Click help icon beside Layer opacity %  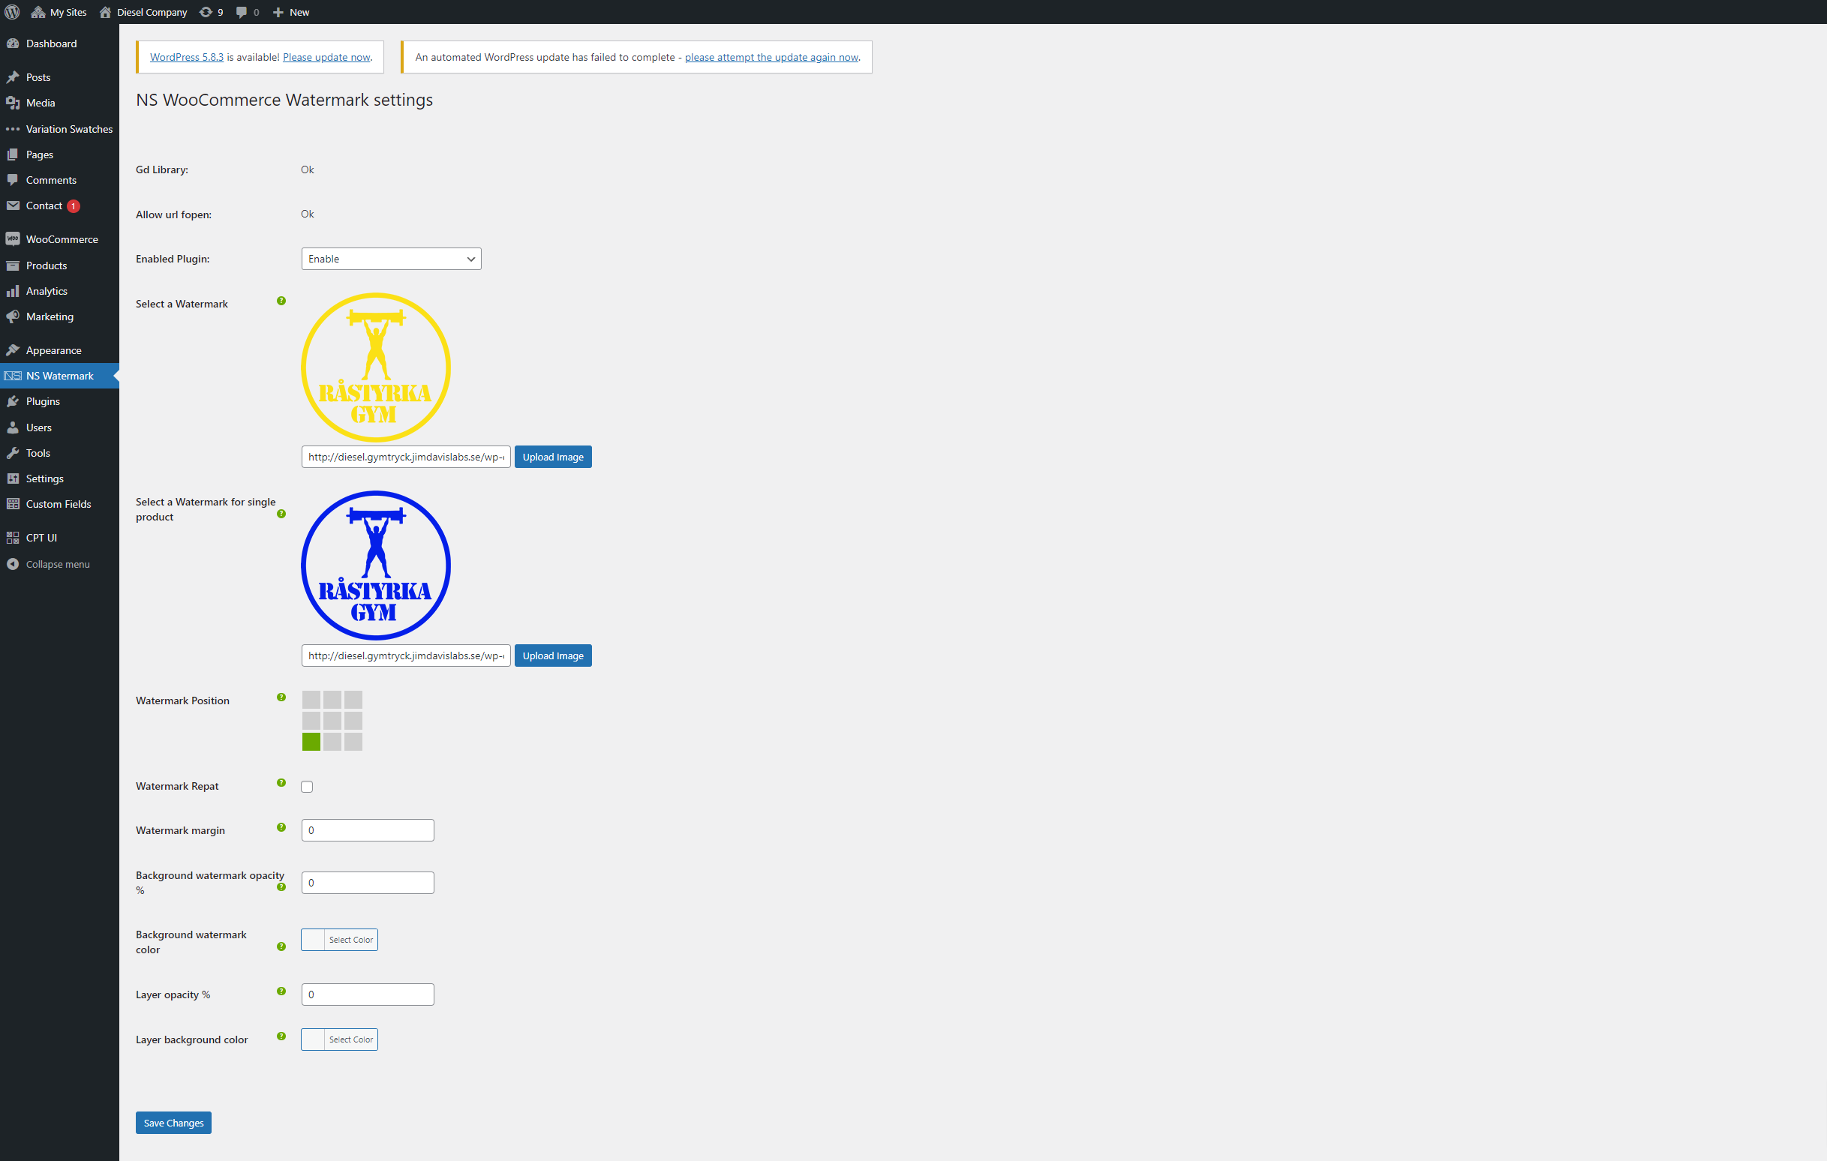tap(281, 991)
